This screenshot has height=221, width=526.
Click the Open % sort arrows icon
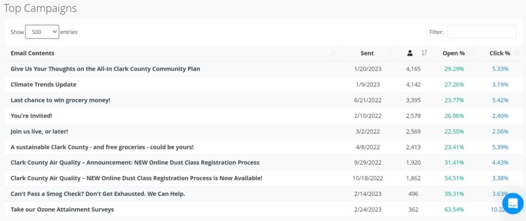point(471,53)
